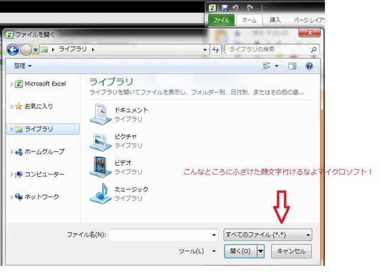The image size is (380, 272).
Task: Switch to the ページレイアウト tab in Excel
Action: tap(309, 20)
